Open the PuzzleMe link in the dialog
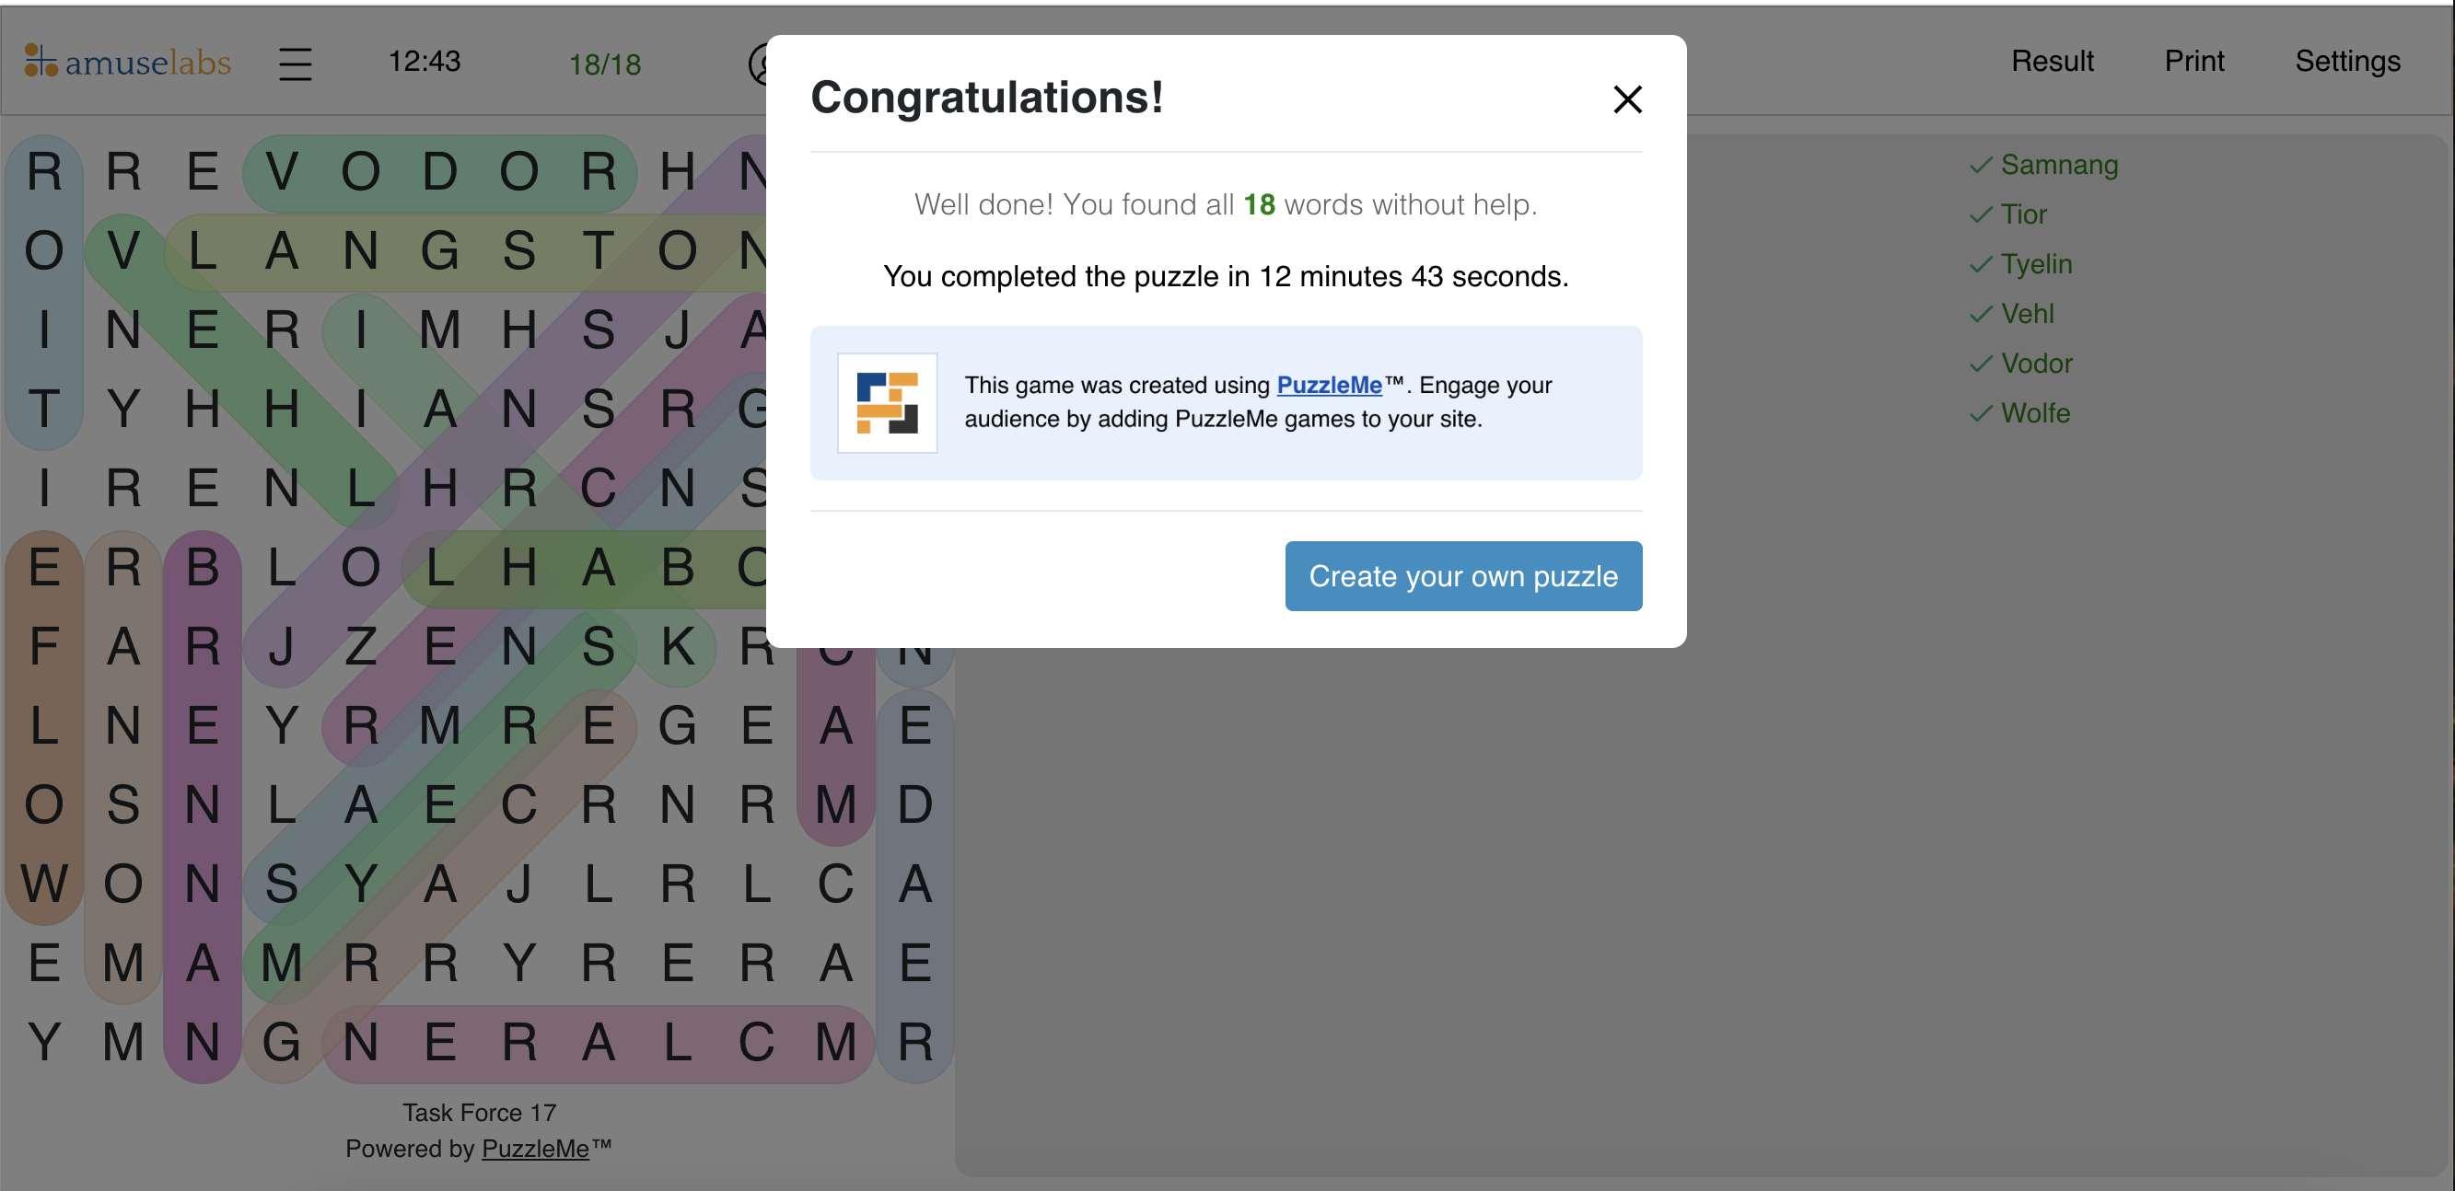2455x1191 pixels. point(1329,385)
